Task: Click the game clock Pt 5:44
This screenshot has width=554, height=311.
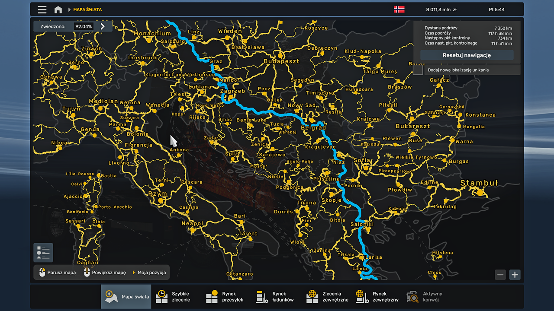Action: (x=496, y=10)
